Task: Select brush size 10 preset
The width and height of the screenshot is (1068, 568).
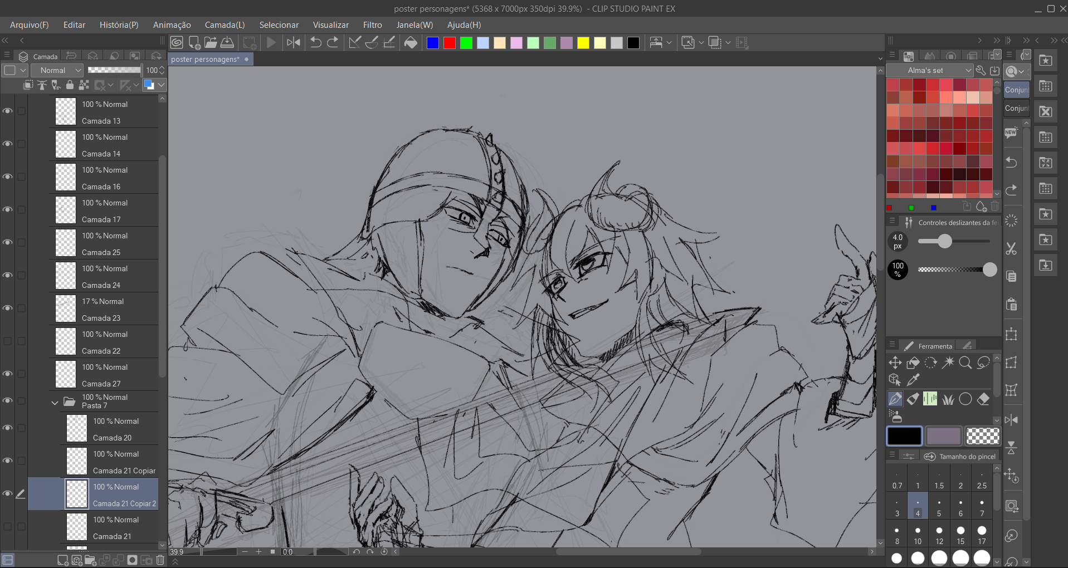Action: point(918,536)
